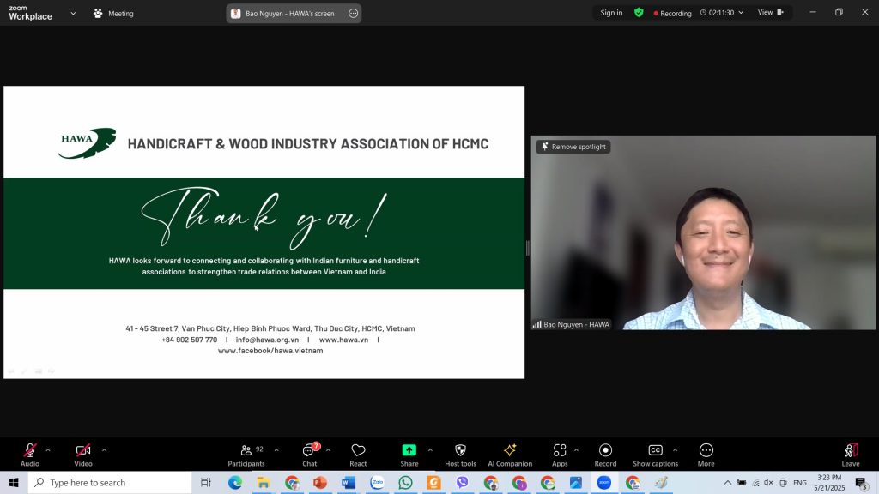Screen dimensions: 879x494
Task: Click www.facebook/hawa.vietnam link in slide
Action: click(x=270, y=351)
